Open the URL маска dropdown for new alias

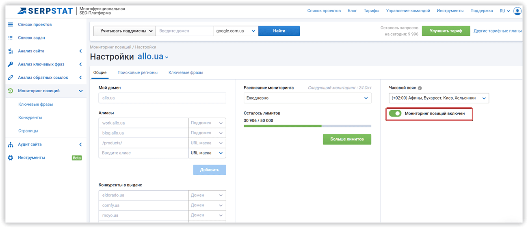207,153
